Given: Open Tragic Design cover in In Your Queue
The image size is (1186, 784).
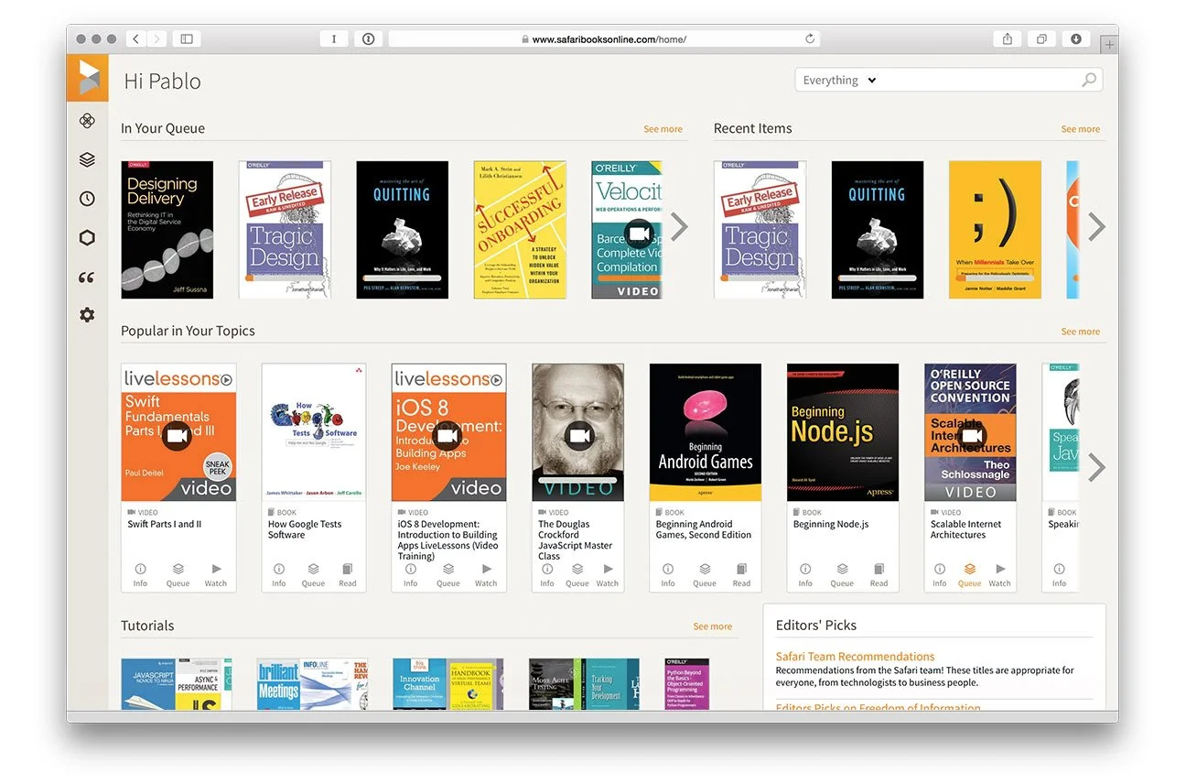Looking at the screenshot, I should pyautogui.click(x=285, y=230).
